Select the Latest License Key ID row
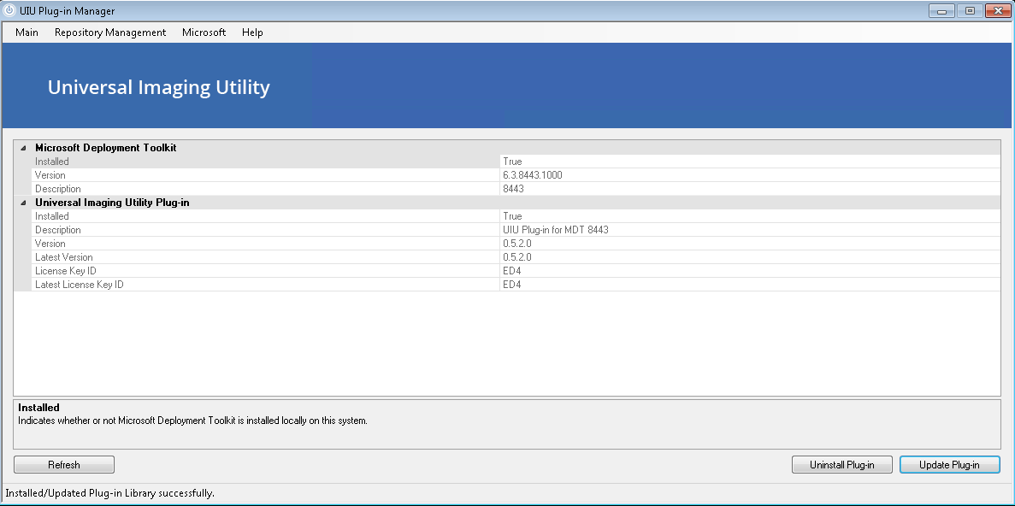The image size is (1015, 506). tap(516, 284)
